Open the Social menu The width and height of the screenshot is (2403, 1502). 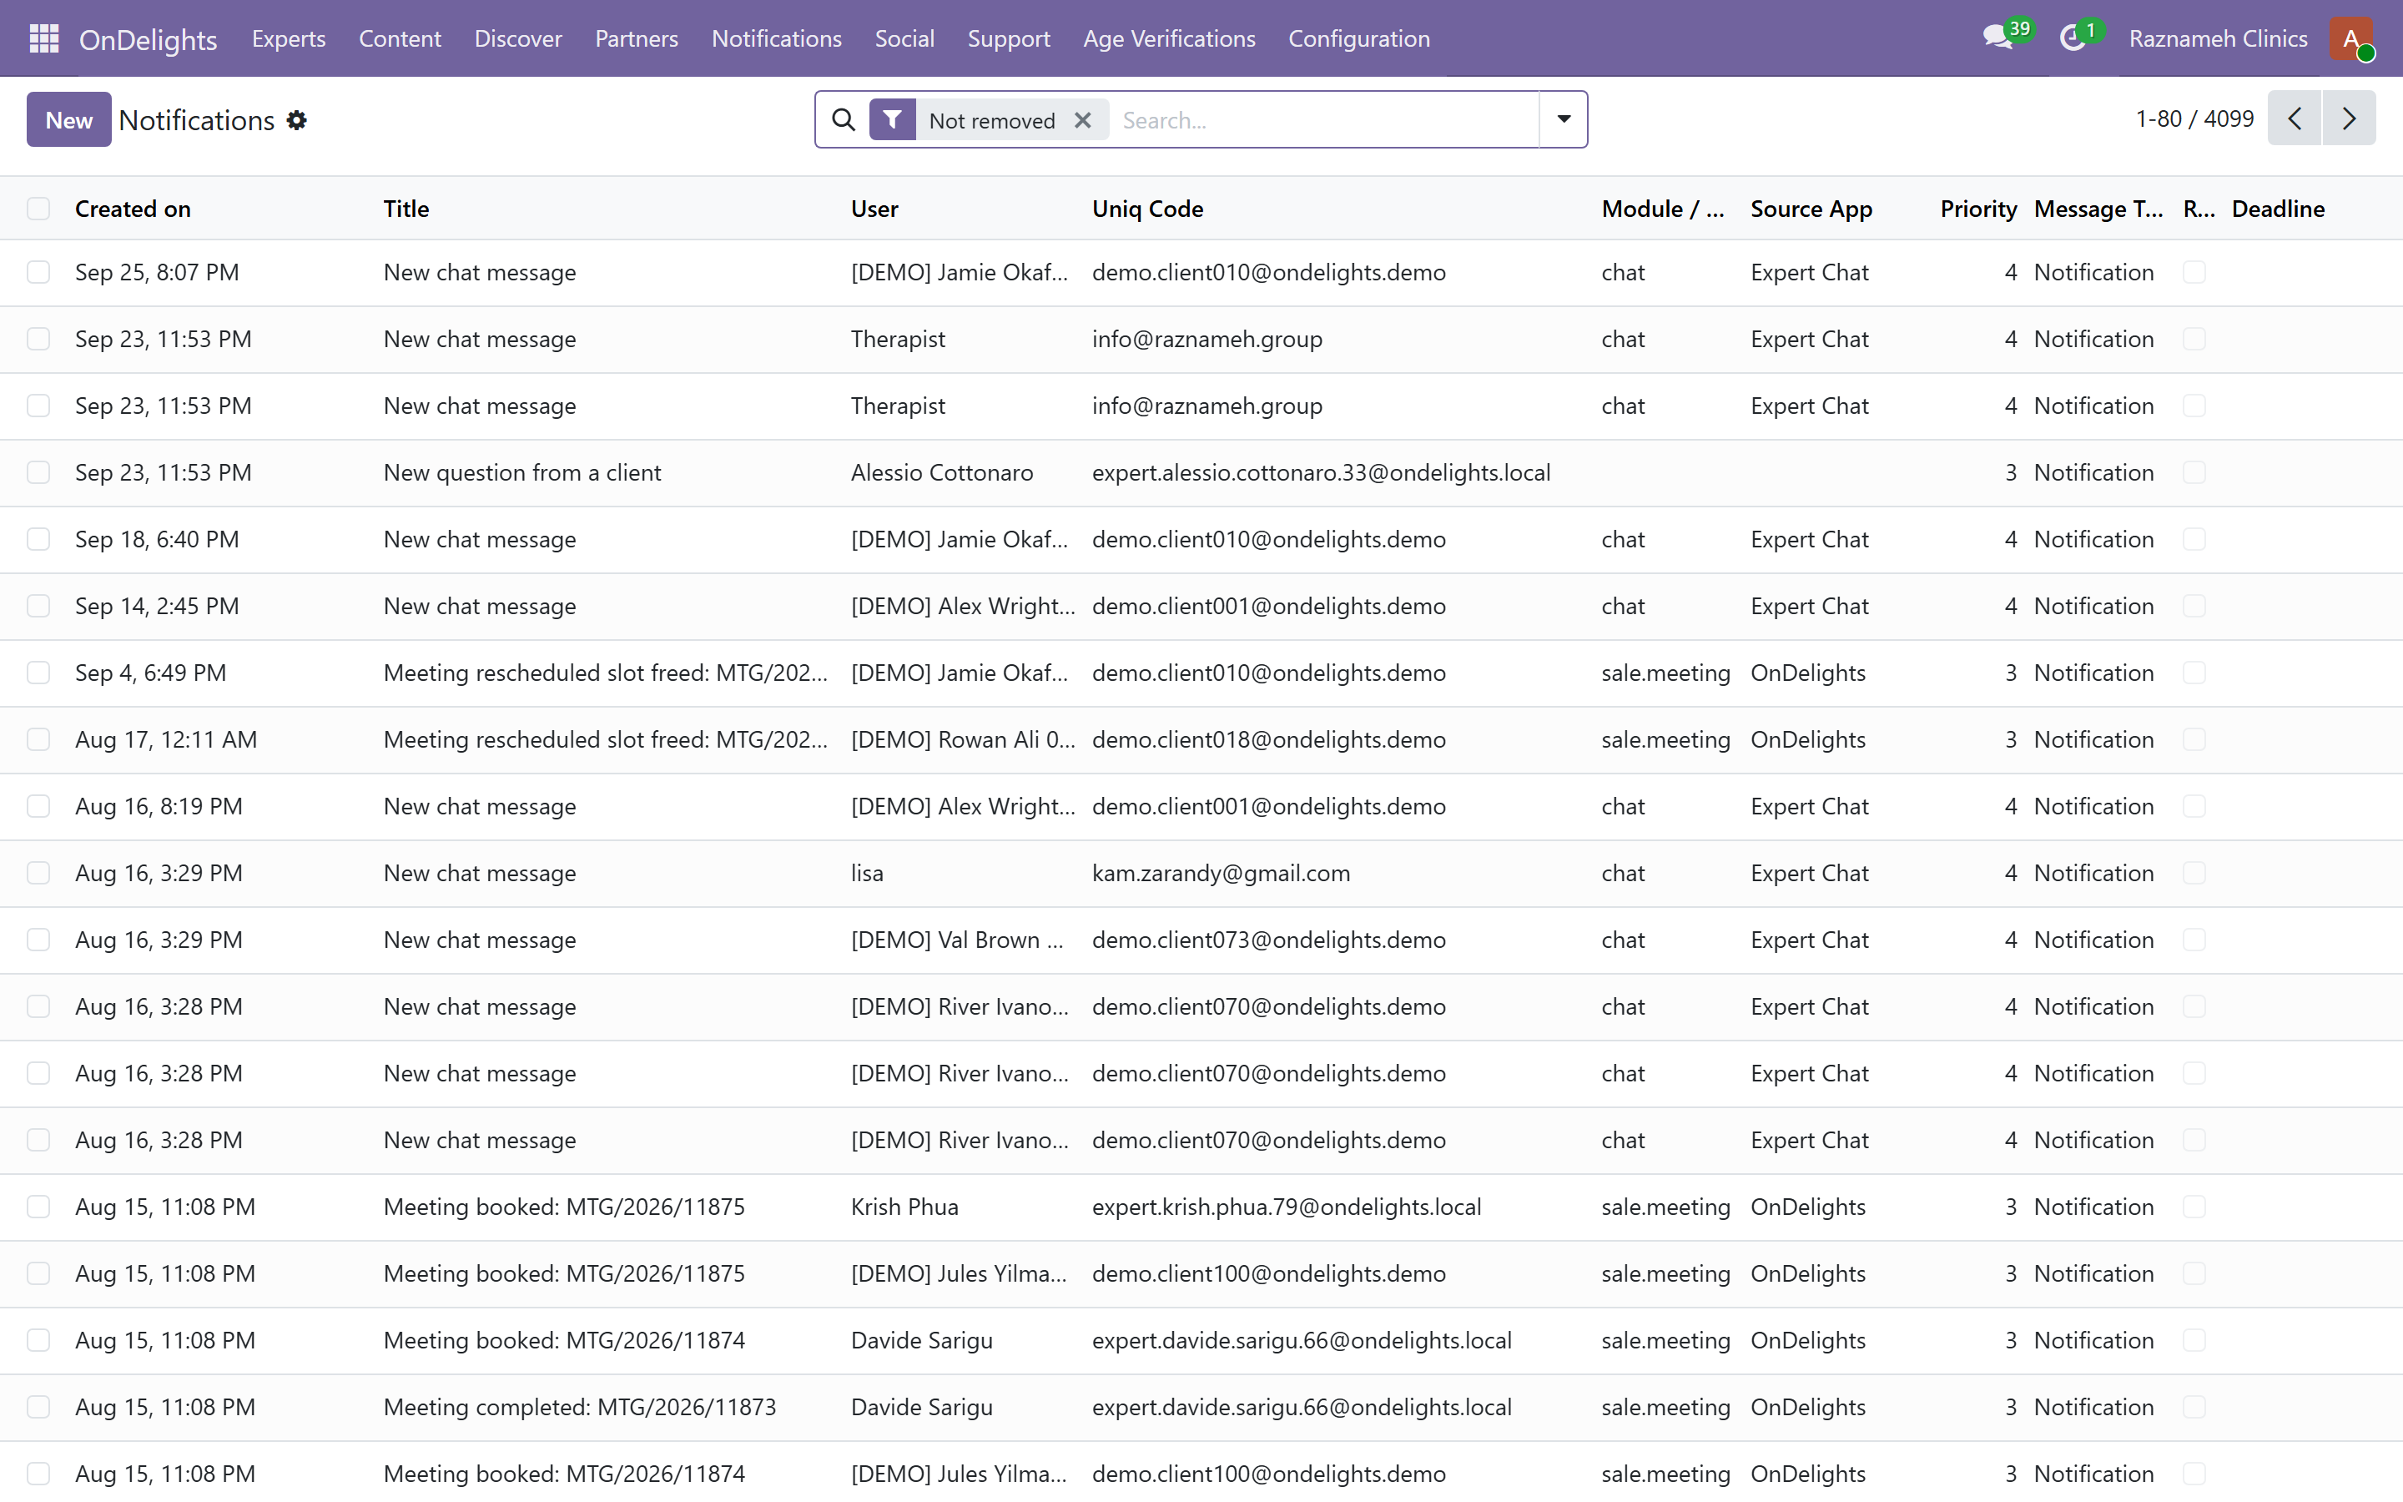click(x=904, y=38)
